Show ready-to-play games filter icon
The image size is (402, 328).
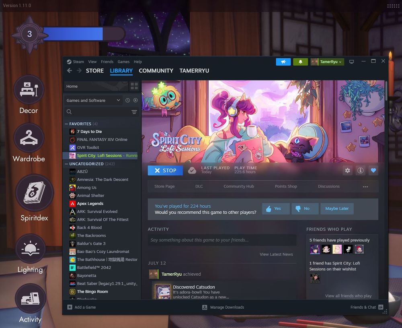[135, 100]
